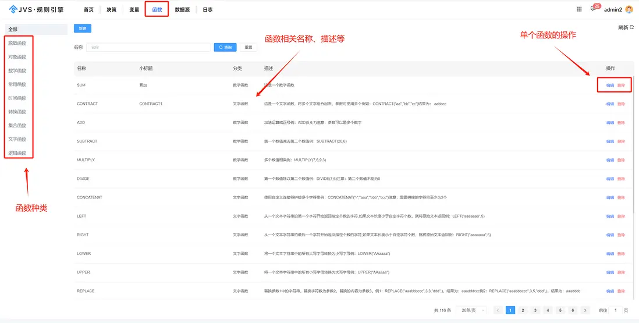
Task: Click the 查询 search button
Action: (225, 47)
